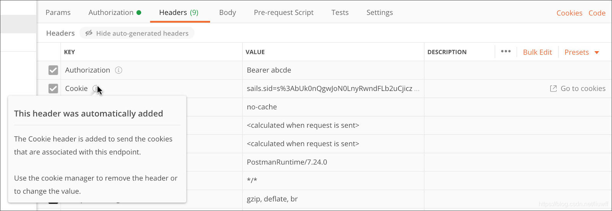Click the Code link
The image size is (612, 211).
click(x=597, y=13)
